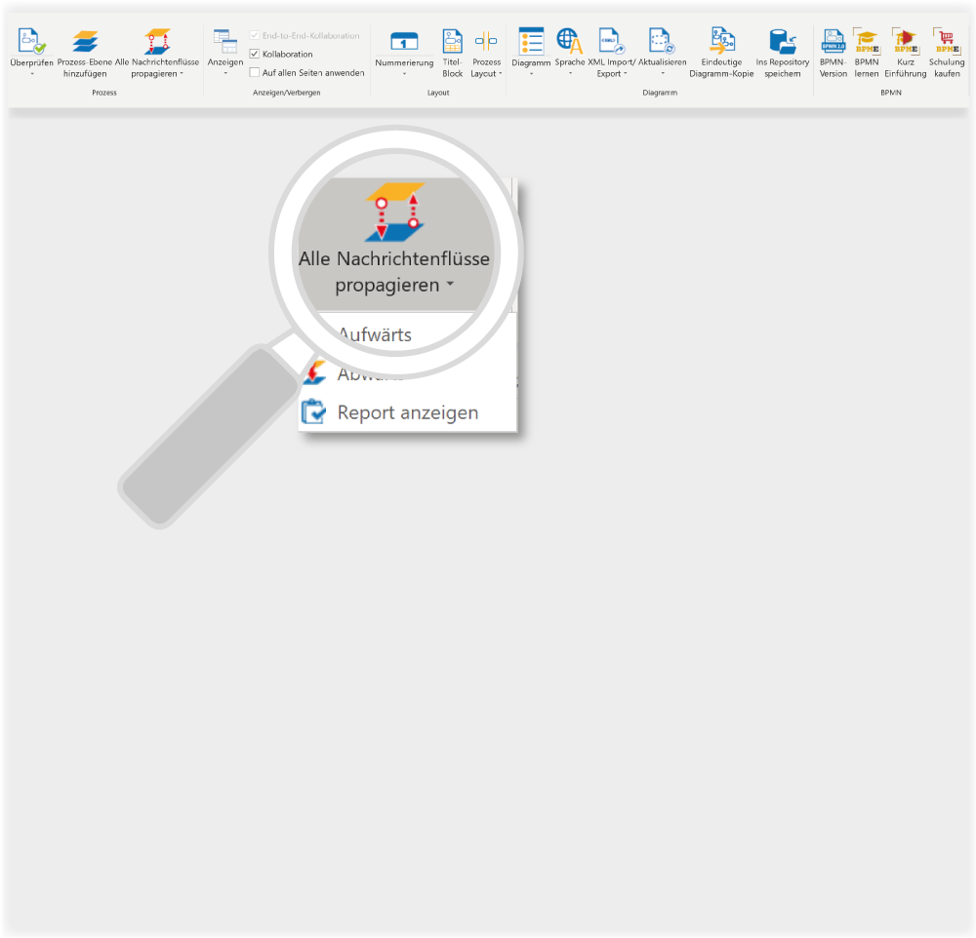The image size is (976, 938).
Task: Click the BPMN lernen graduation cap icon
Action: pyautogui.click(x=867, y=41)
